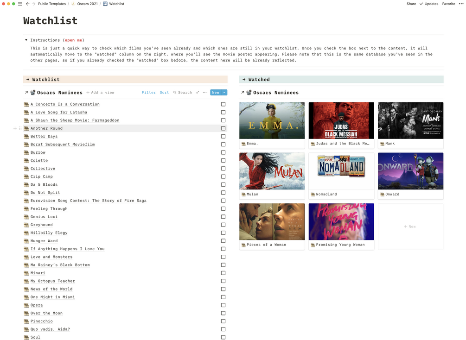Open the page options three-dot menu
This screenshot has width=466, height=340.
coord(461,4)
